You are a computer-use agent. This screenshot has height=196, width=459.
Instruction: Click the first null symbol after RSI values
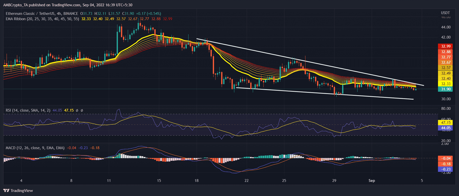pyautogui.click(x=77, y=110)
